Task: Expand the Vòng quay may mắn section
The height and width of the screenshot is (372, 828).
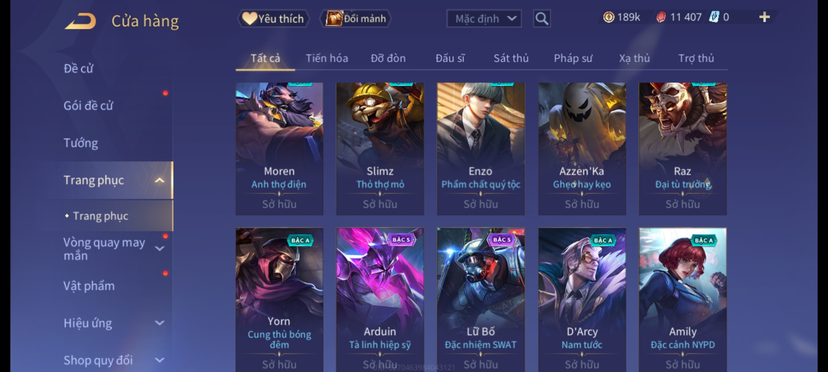Action: 159,248
